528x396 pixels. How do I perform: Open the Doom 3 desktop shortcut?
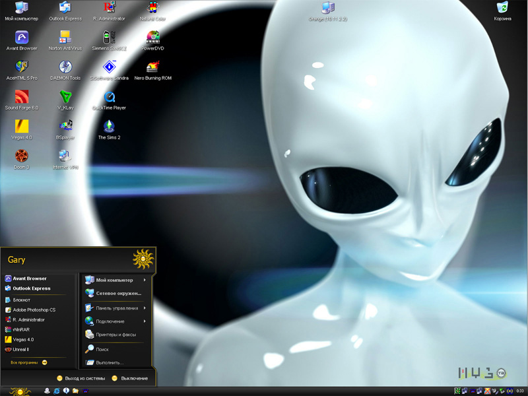[x=22, y=156]
